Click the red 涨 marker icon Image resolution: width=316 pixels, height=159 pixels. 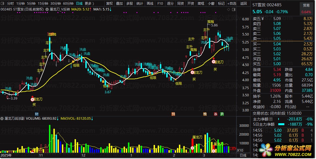(216, 114)
